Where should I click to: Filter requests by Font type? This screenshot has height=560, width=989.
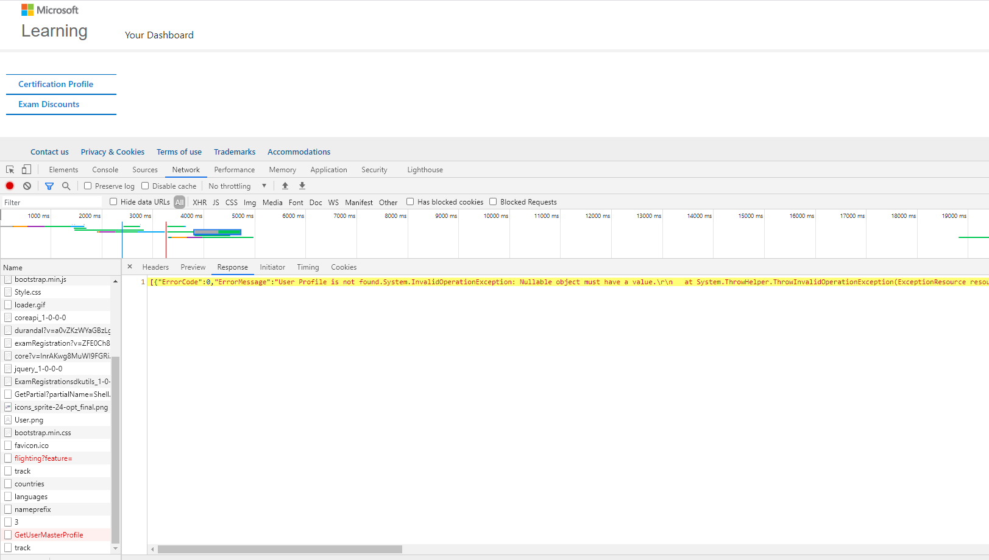[x=296, y=202]
